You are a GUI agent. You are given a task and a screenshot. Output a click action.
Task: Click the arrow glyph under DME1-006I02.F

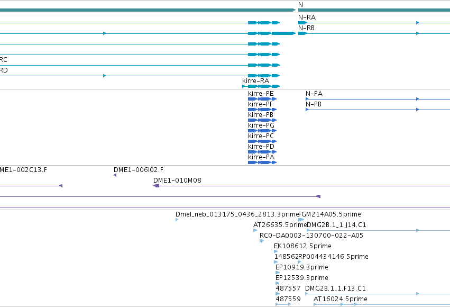click(x=115, y=175)
